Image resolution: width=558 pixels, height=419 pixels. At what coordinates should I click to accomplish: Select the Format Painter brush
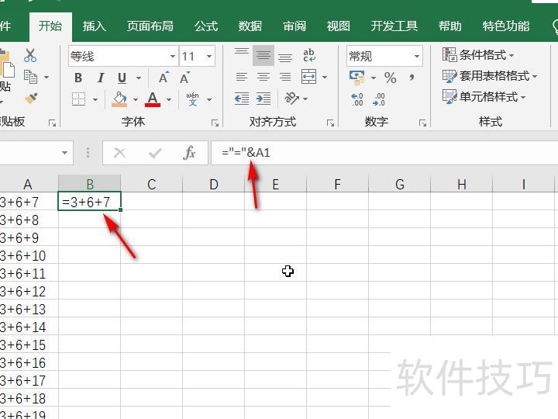click(x=31, y=98)
